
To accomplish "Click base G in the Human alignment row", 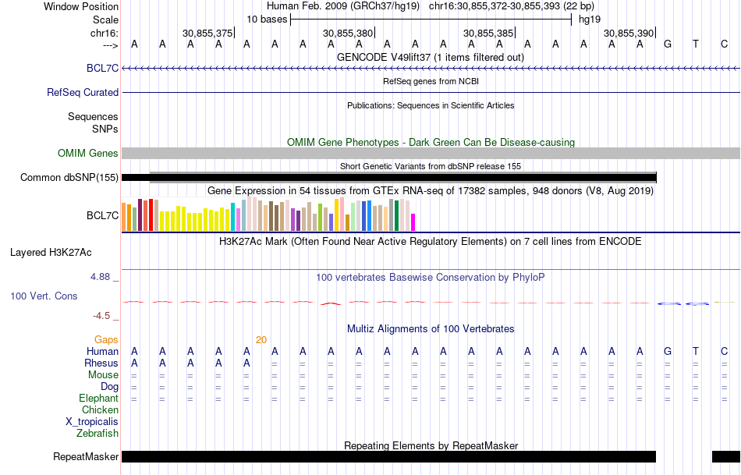I will 667,351.
